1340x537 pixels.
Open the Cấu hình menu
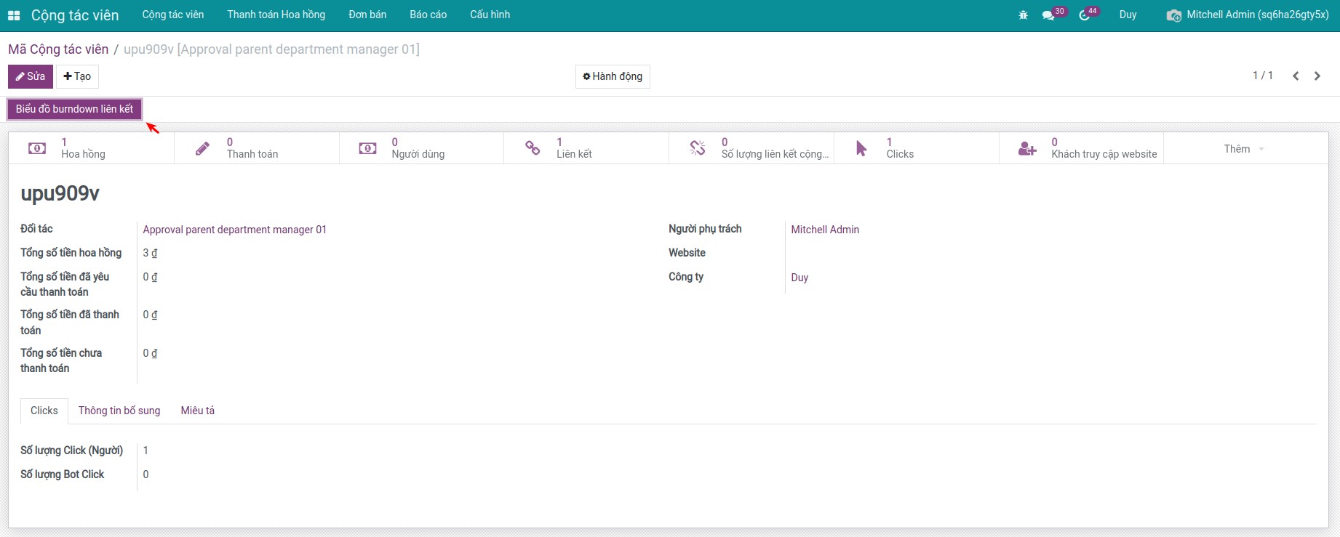(490, 15)
